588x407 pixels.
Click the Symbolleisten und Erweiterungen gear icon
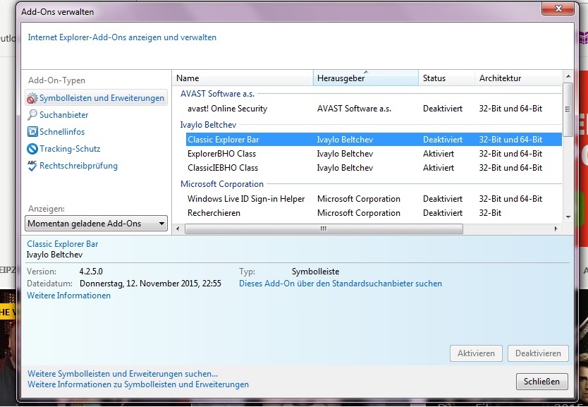32,98
